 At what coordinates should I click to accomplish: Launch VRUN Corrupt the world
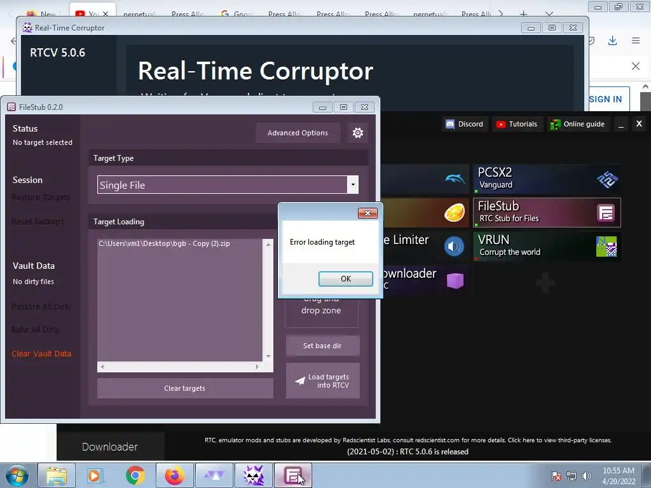click(x=547, y=246)
